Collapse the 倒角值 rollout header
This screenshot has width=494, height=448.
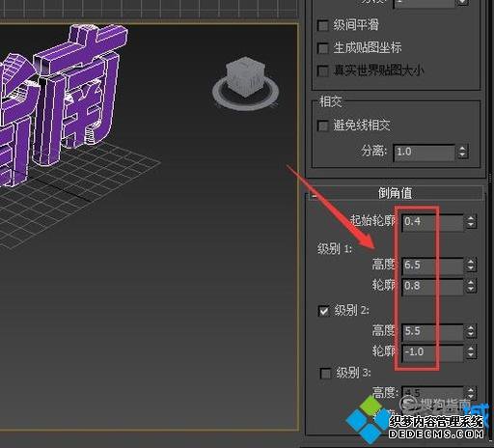395,193
